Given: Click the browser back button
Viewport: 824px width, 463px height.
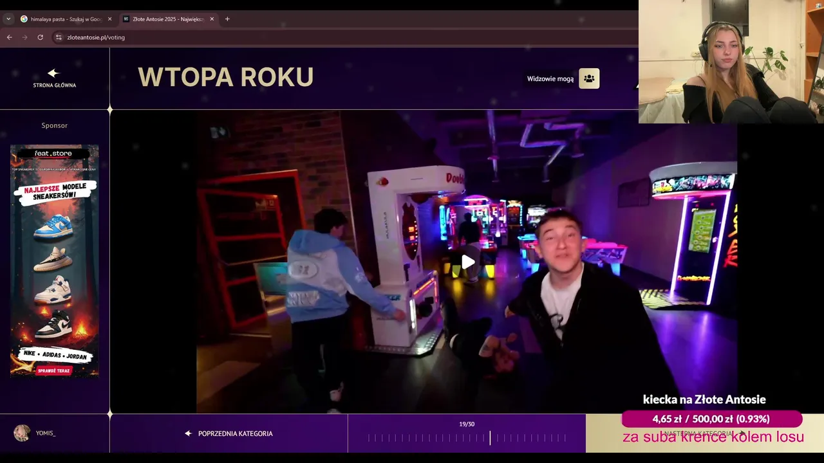Looking at the screenshot, I should (x=10, y=37).
